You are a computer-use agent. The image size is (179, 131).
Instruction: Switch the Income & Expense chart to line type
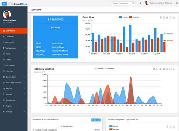(157, 69)
